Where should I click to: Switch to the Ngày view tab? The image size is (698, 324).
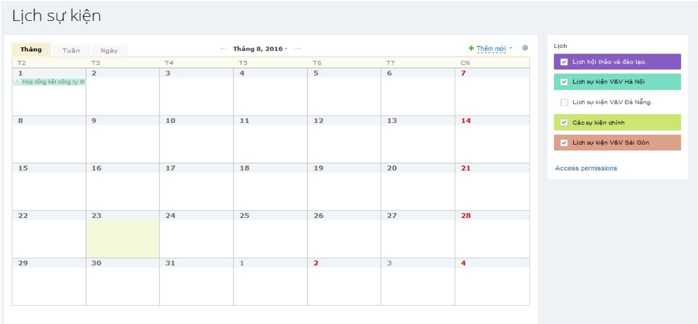click(109, 50)
